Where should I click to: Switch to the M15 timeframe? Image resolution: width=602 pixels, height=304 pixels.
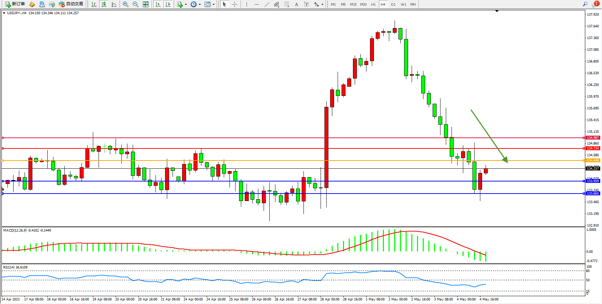[x=353, y=4]
